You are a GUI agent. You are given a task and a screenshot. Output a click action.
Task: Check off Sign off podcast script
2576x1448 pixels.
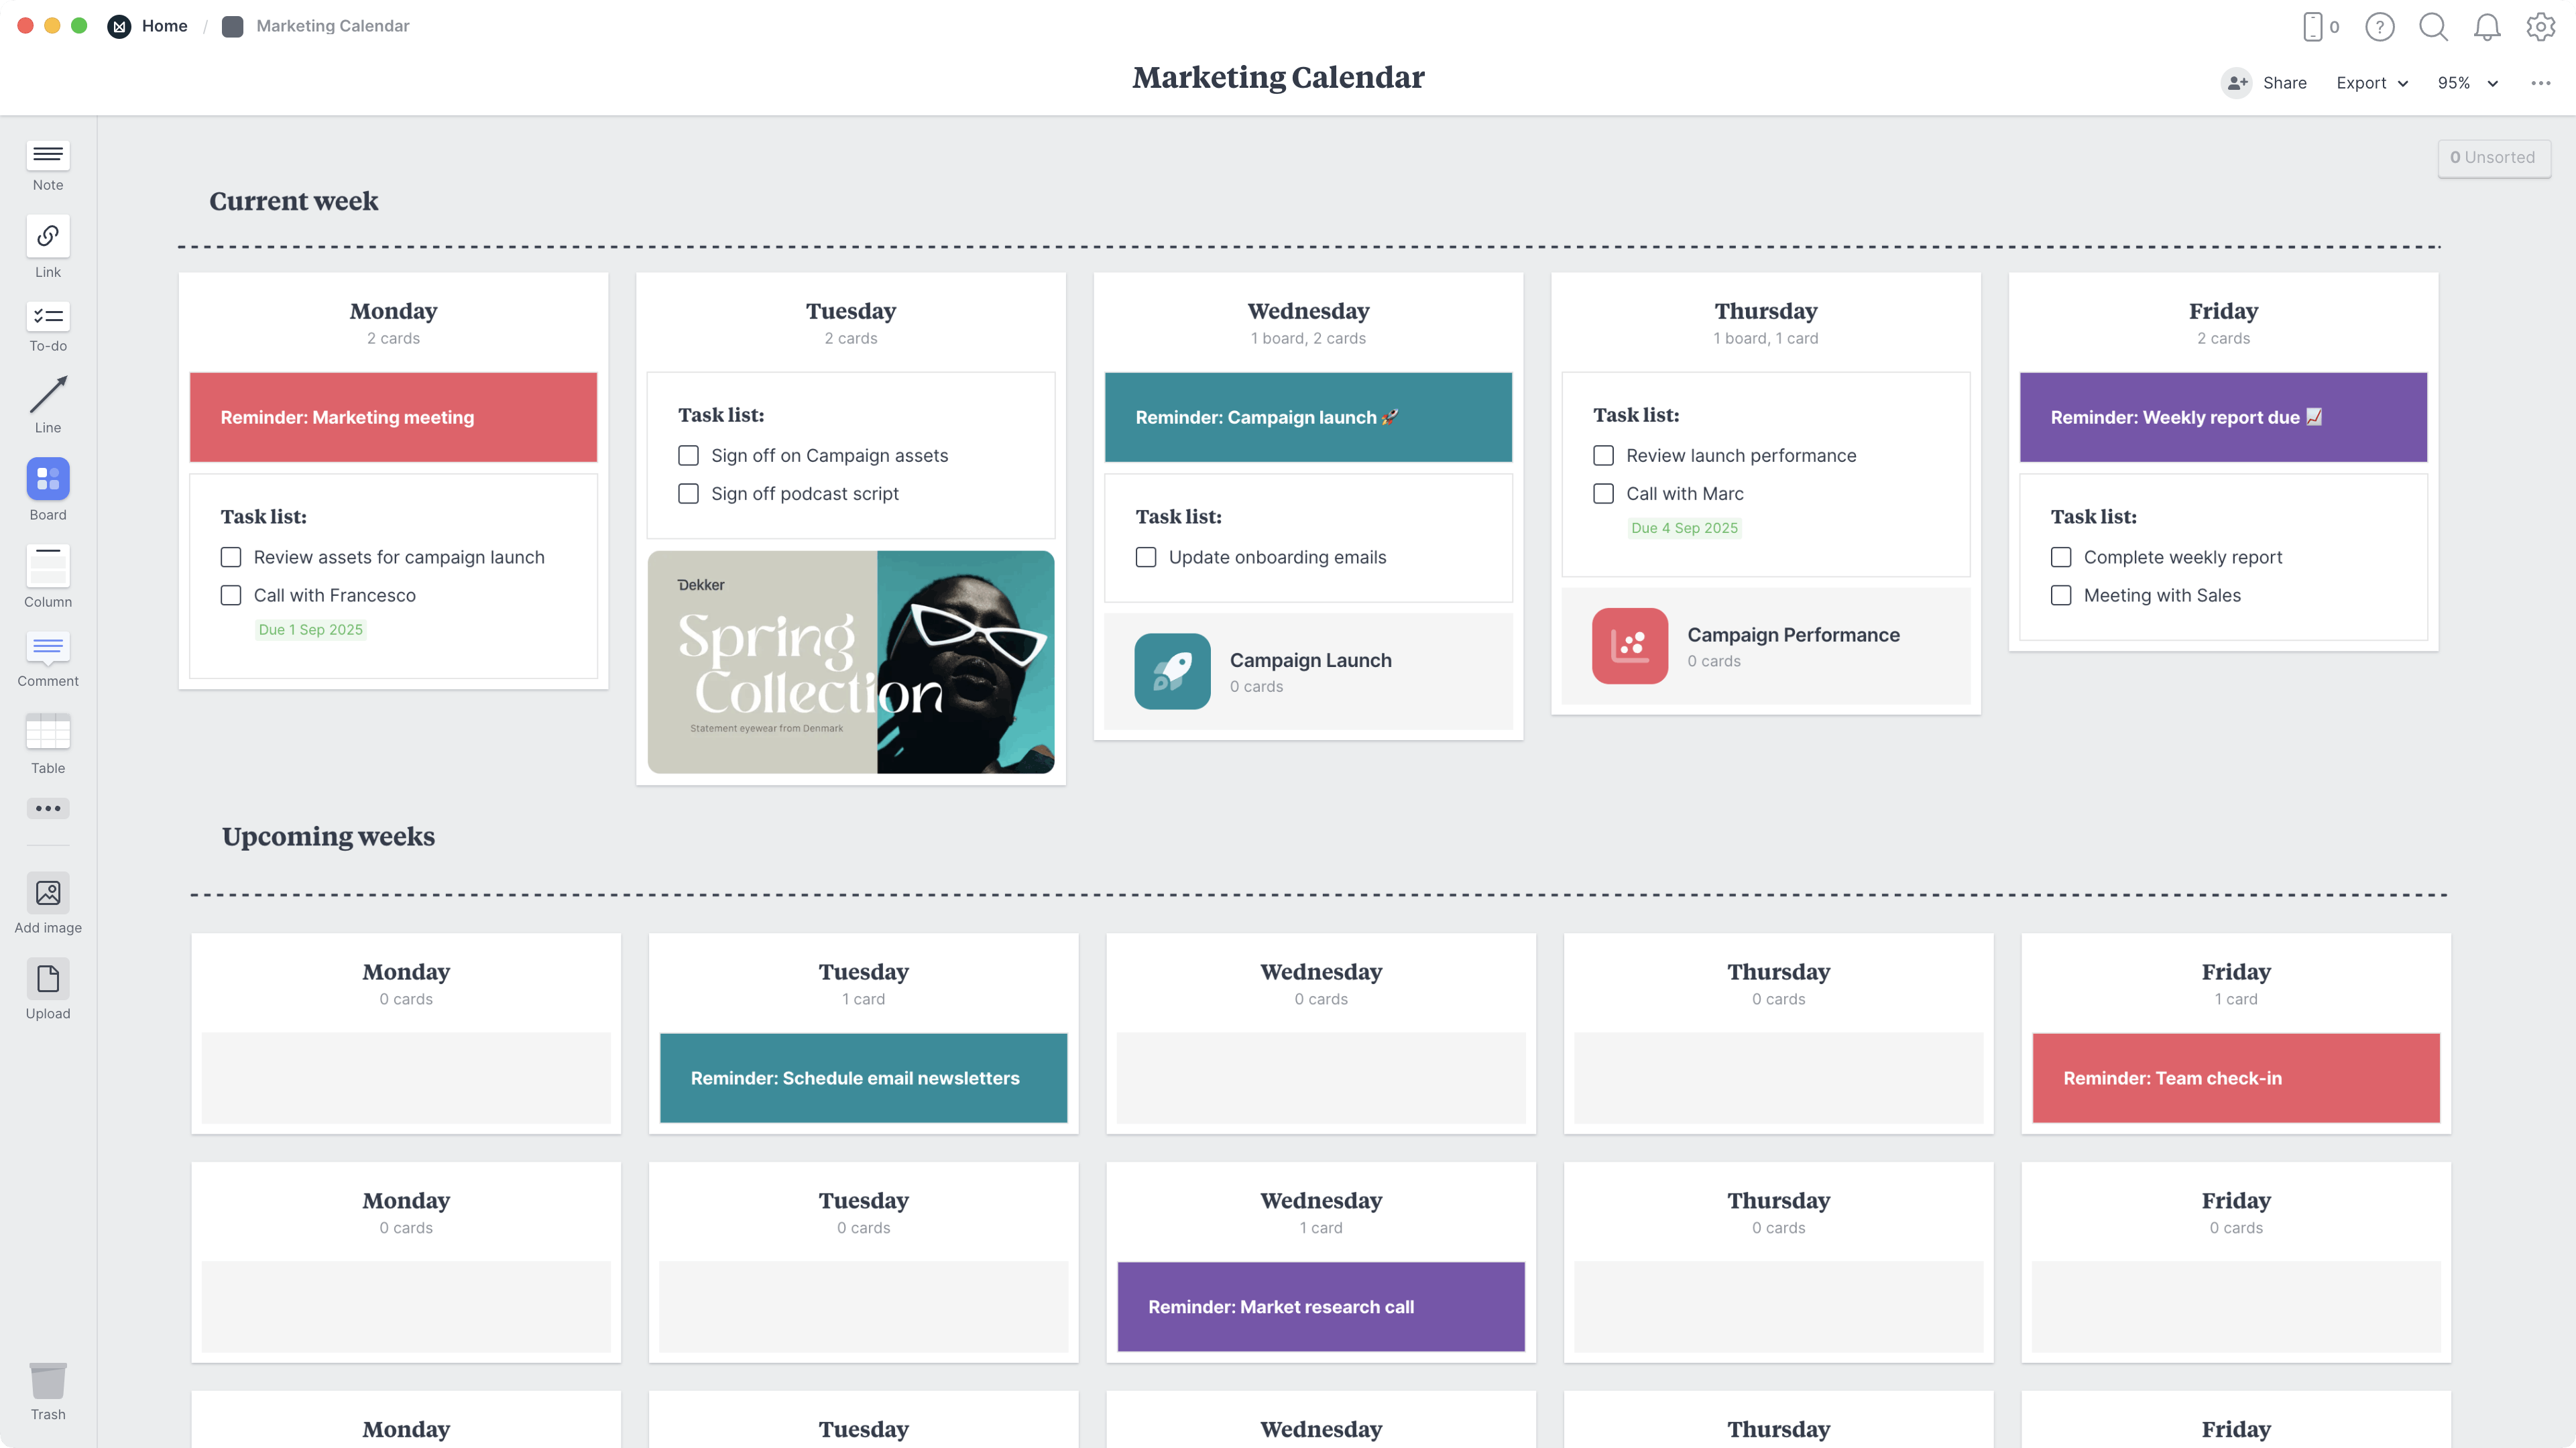tap(688, 493)
